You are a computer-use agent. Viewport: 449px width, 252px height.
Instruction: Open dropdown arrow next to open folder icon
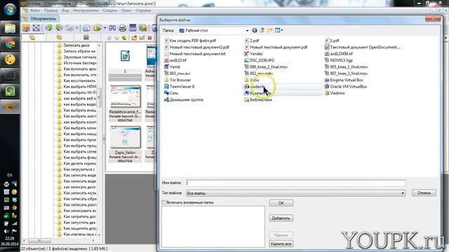click(105, 28)
